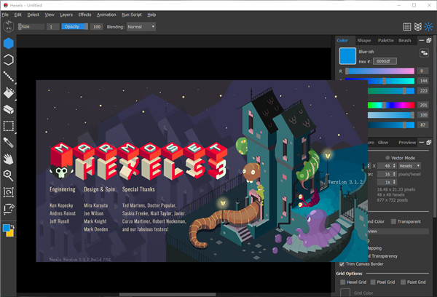
Task: Click the swap colors icon in Color panel
Action: coord(424,53)
